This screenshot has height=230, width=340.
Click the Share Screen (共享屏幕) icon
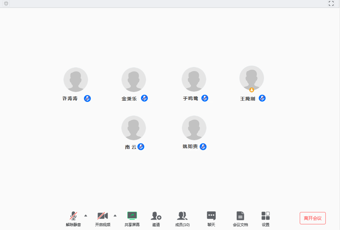pos(132,216)
